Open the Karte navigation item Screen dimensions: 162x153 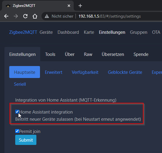click(89, 32)
